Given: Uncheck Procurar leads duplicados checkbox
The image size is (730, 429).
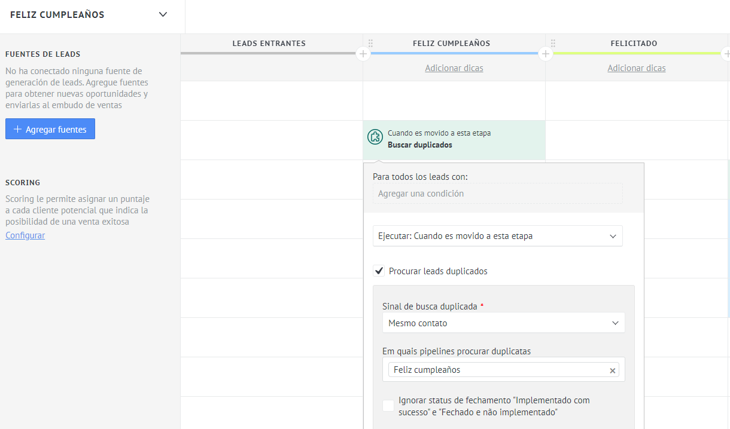Looking at the screenshot, I should 379,271.
